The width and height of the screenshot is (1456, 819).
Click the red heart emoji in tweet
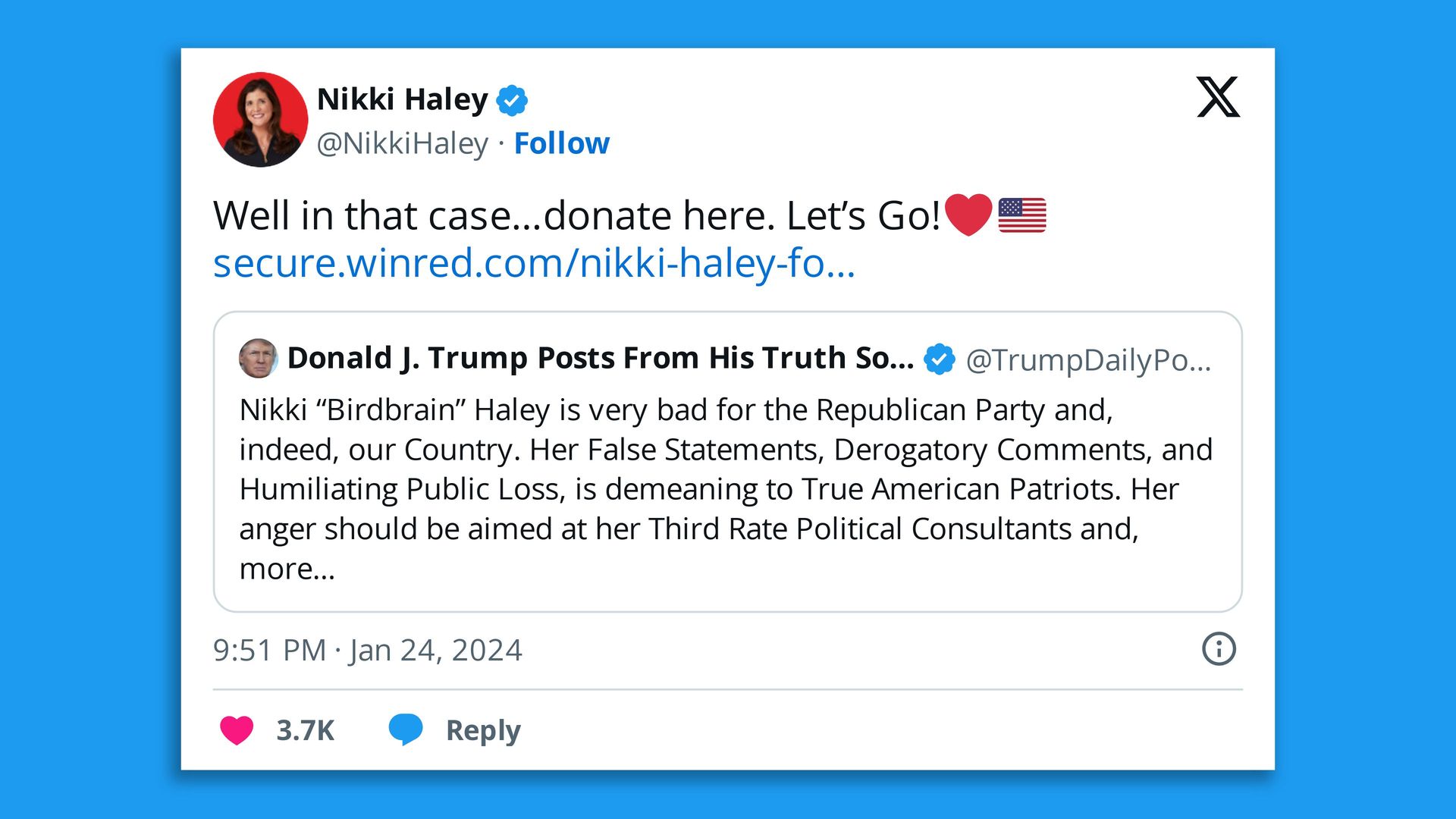coord(968,215)
